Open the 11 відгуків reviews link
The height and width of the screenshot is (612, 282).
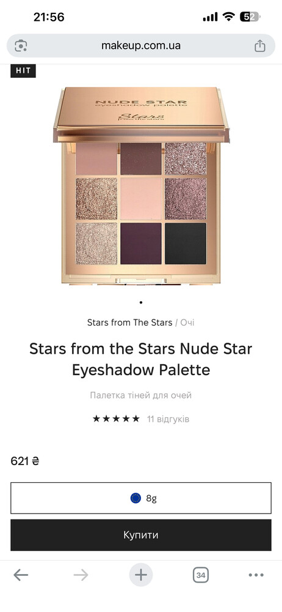(168, 419)
